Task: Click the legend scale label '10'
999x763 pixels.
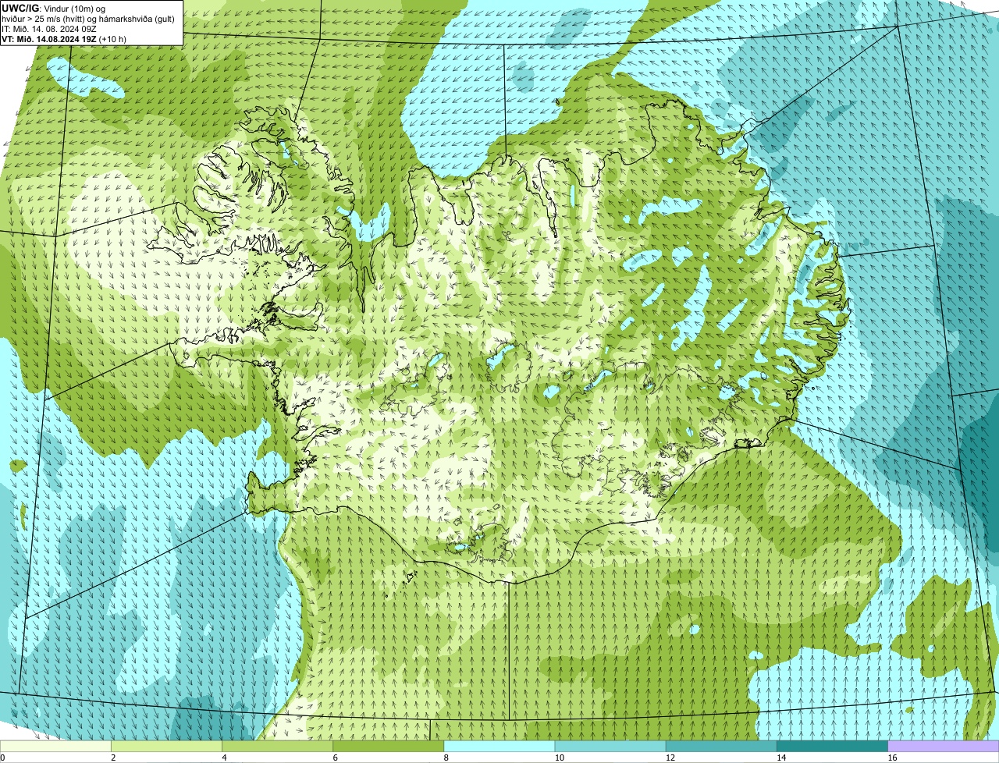Action: click(559, 758)
